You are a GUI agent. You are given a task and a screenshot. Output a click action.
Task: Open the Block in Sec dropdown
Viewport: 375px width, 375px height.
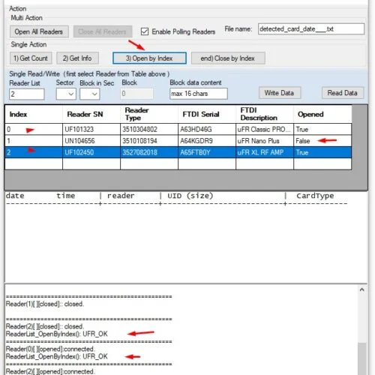(89, 94)
